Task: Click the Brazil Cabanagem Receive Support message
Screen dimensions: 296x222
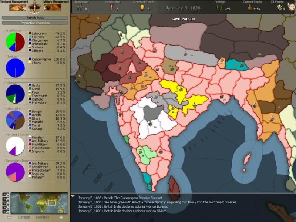Action: click(120, 198)
